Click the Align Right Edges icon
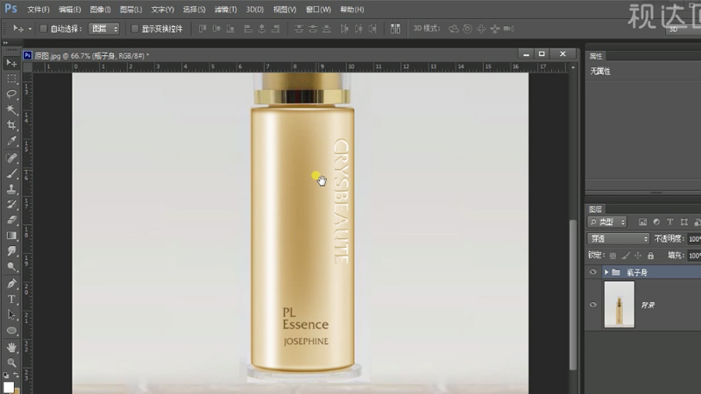Screen dimensions: 701x394 (x=276, y=29)
